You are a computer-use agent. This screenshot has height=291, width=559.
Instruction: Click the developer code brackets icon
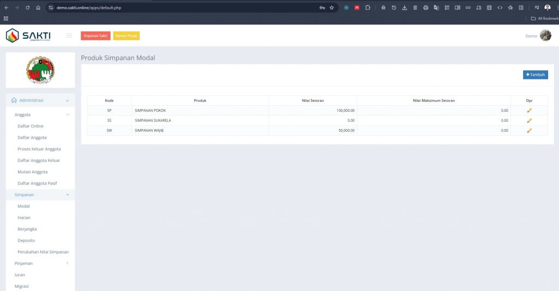coord(500,8)
